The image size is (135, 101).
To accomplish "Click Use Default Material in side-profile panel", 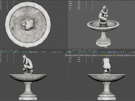I will point(32,52).
